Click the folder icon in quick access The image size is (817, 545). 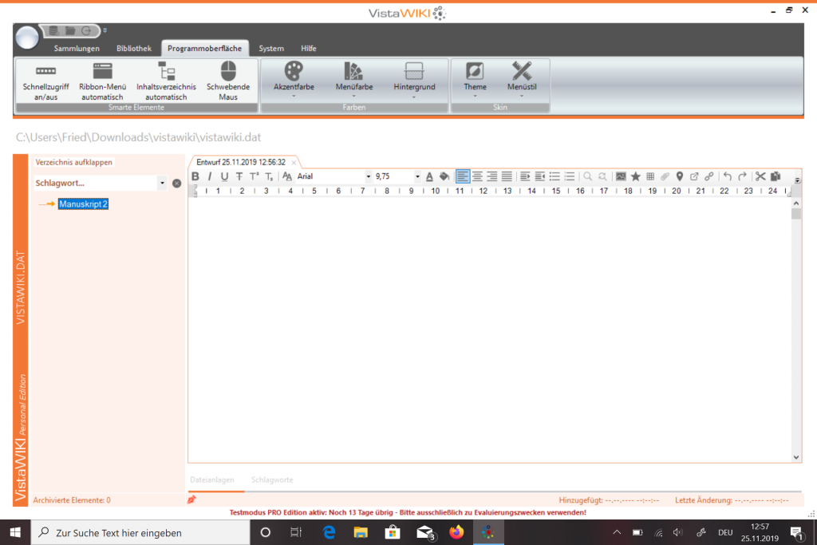[70, 31]
